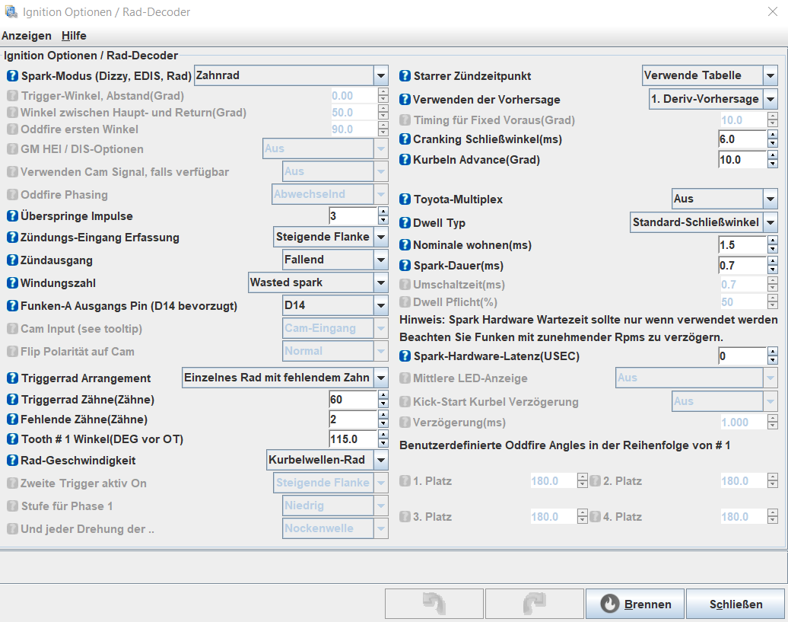Open the Hilfe menu

pos(74,36)
